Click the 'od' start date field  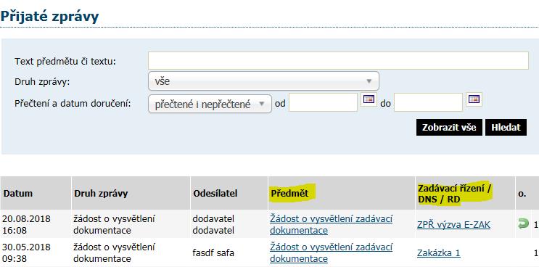pos(323,102)
